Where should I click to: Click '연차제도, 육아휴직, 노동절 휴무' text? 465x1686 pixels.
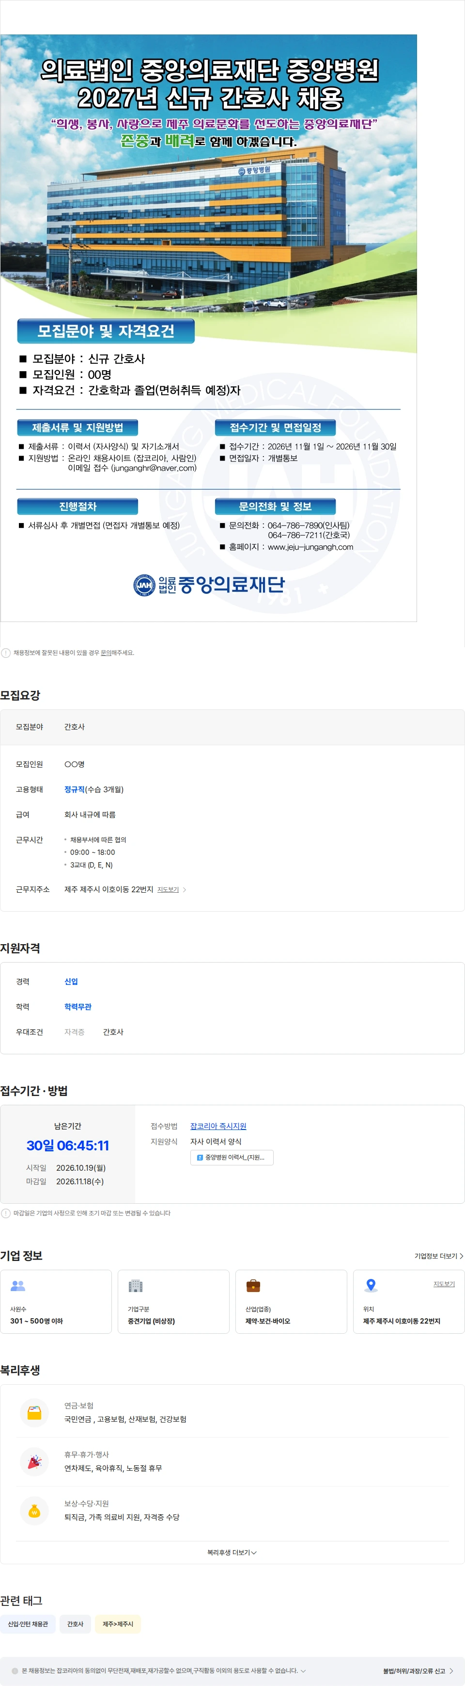click(113, 1468)
